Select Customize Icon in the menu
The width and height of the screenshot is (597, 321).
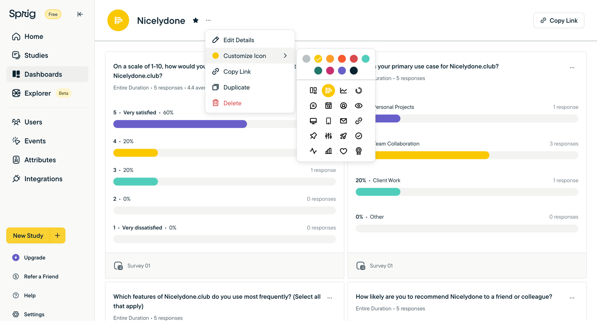tap(250, 56)
